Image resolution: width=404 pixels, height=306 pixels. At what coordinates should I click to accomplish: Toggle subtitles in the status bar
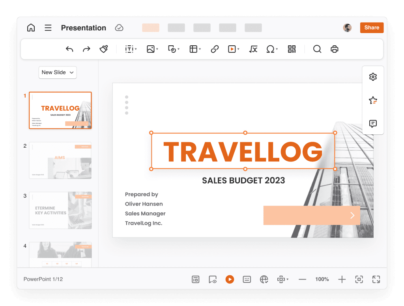point(247,279)
